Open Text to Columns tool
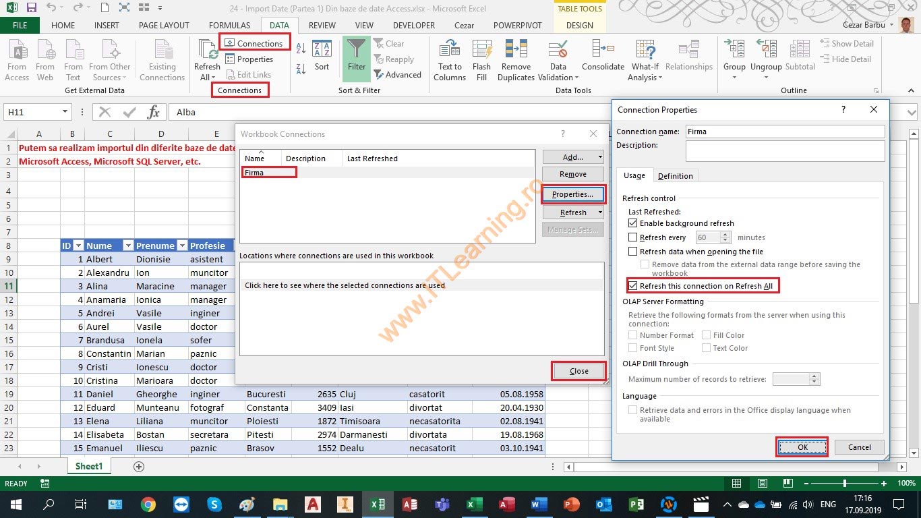 [450, 60]
